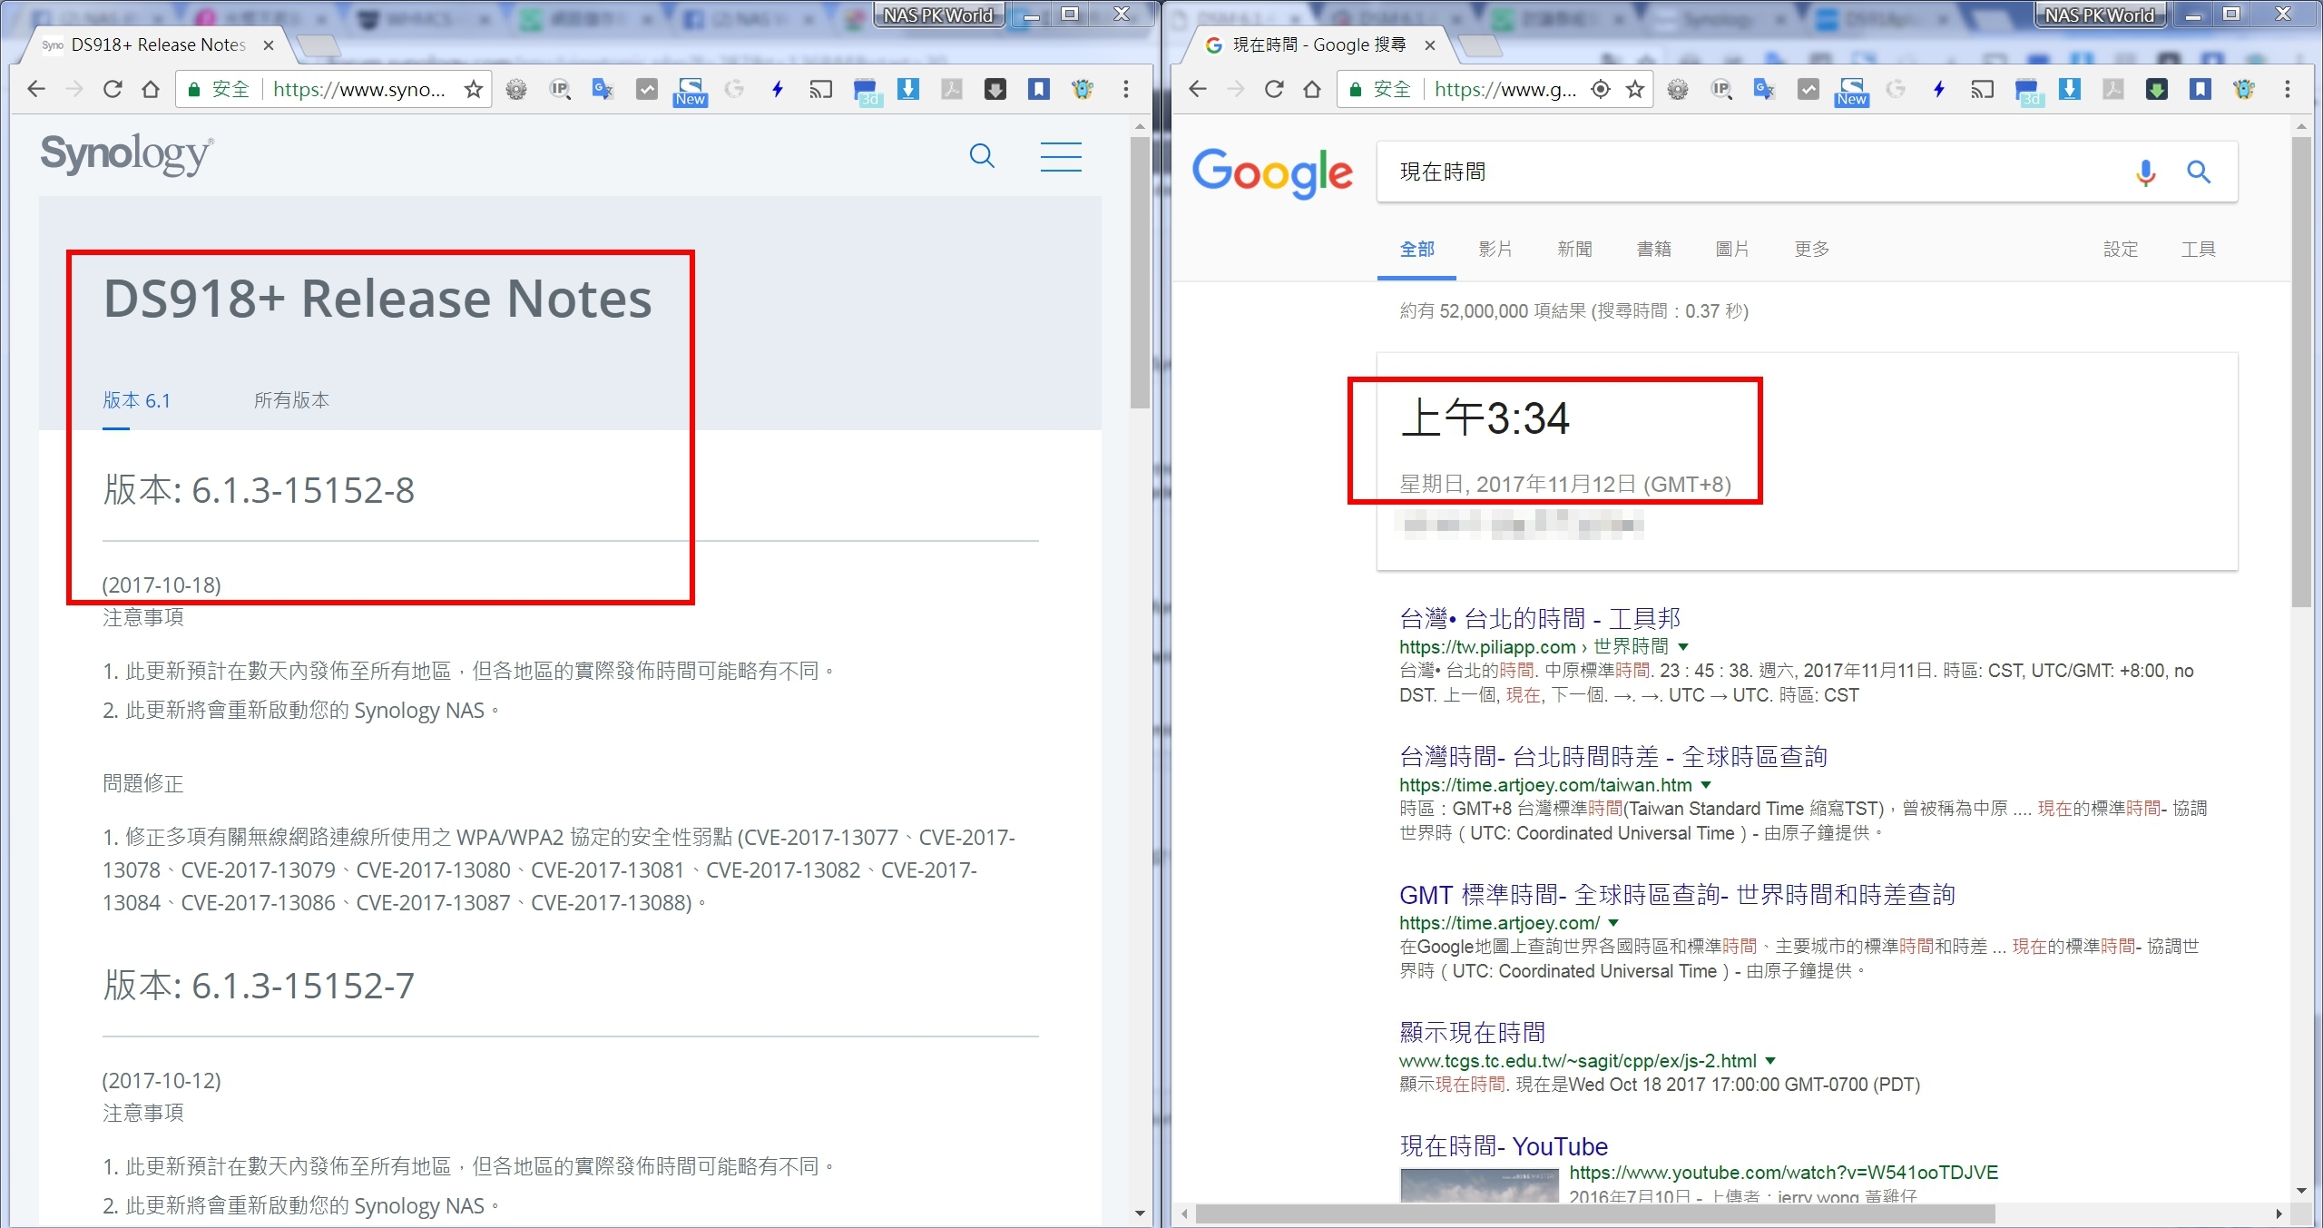The height and width of the screenshot is (1228, 2323).
Task: Open Google 設定 menu
Action: coord(2121,249)
